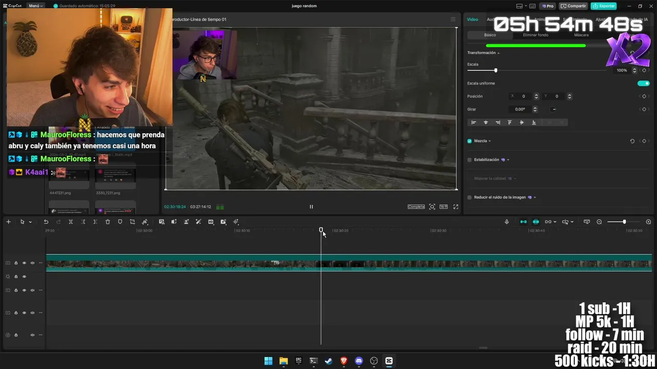
Task: Align clip horizontally centered icon
Action: 486,122
